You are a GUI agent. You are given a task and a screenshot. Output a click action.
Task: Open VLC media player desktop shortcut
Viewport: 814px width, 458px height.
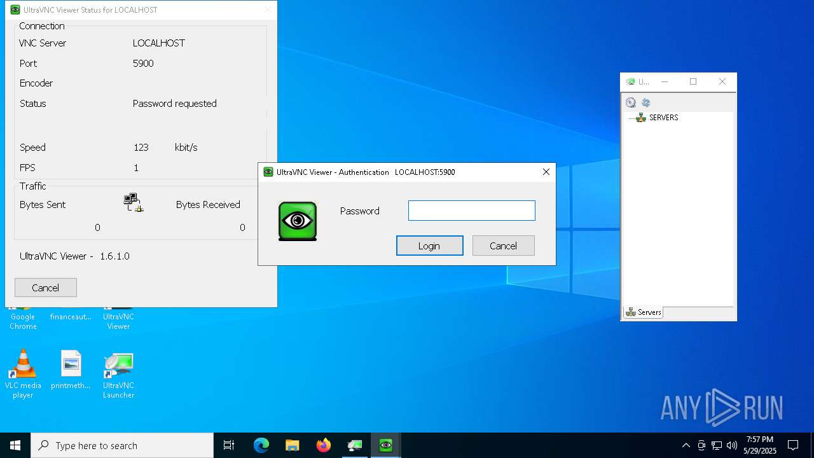pos(23,374)
